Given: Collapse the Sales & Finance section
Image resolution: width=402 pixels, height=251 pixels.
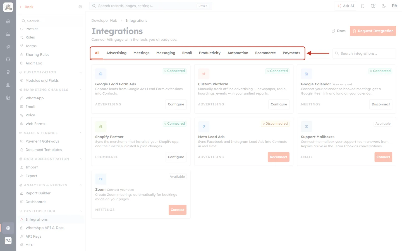Looking at the screenshot, I should coord(81,133).
